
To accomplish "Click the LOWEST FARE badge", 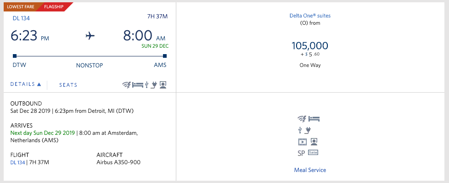I will [21, 7].
